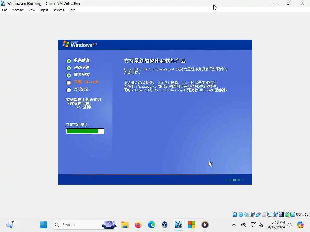Open the Devices menu

[58, 10]
